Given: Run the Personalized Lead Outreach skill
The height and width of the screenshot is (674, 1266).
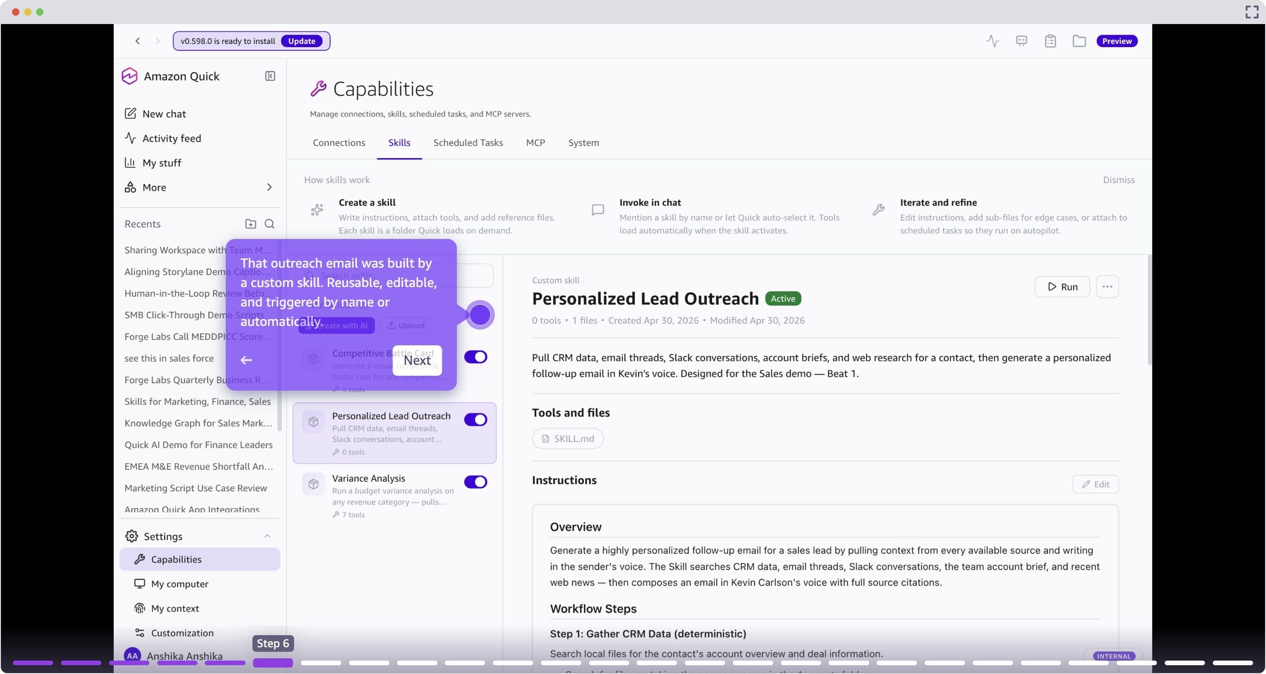Looking at the screenshot, I should [x=1062, y=287].
